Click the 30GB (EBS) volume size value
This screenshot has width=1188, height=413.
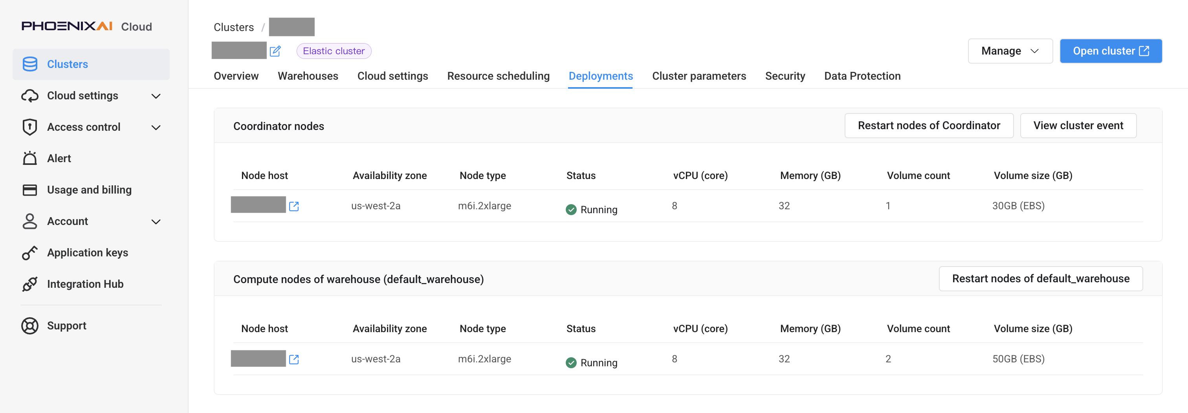point(1018,206)
